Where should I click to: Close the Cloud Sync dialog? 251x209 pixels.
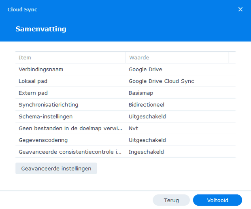(x=240, y=9)
